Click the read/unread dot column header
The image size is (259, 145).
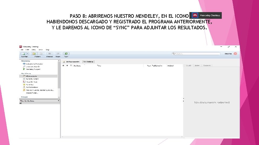67,66
